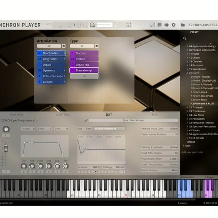Click the Sus envelope knob
218x218 pixels.
tap(57, 166)
